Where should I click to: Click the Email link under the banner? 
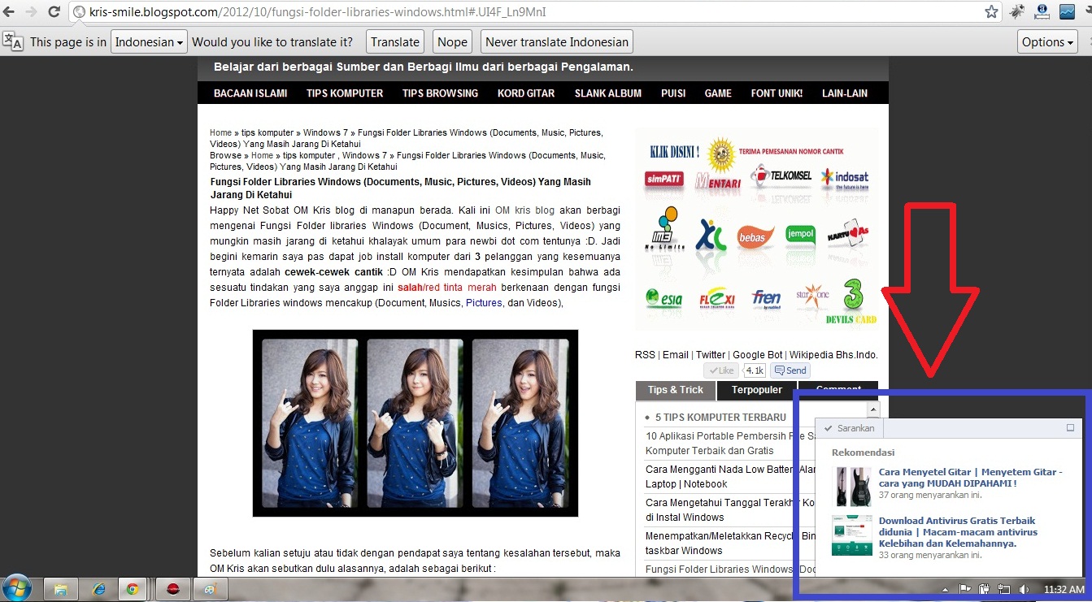click(676, 355)
